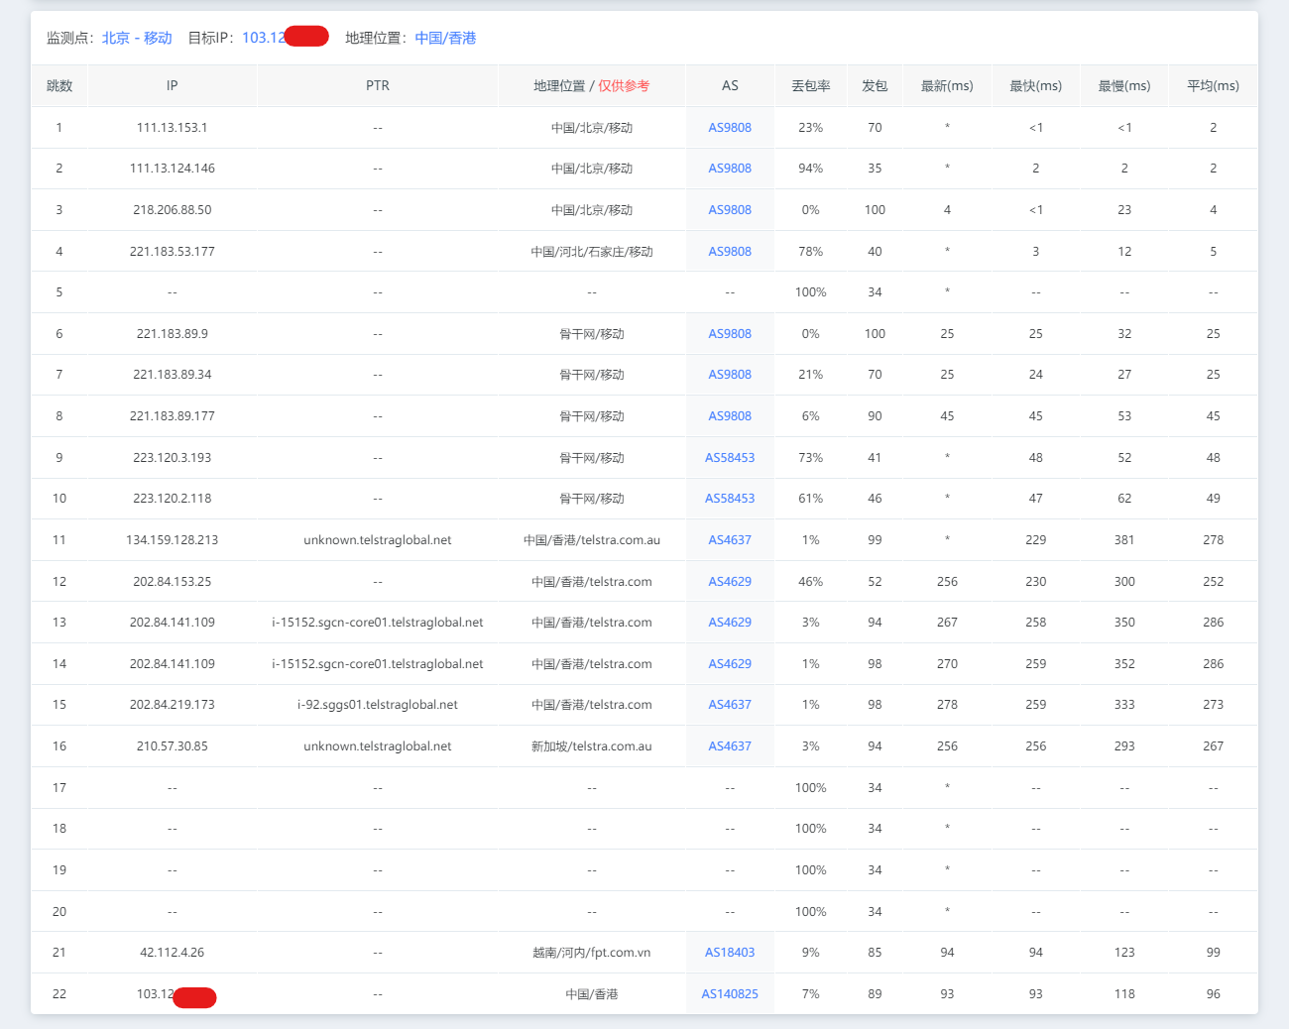The width and height of the screenshot is (1289, 1029).
Task: Click the i-15152.sgcn-core01 PTR in hop 13 row
Action: [x=378, y=623]
